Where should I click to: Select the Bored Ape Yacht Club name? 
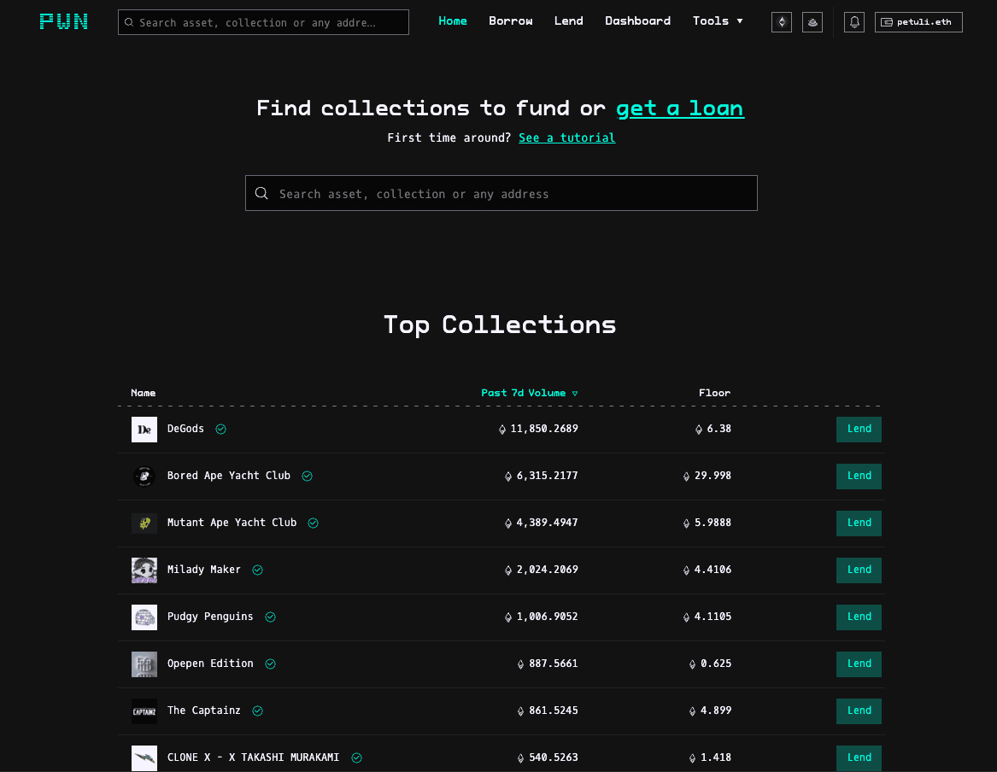229,476
